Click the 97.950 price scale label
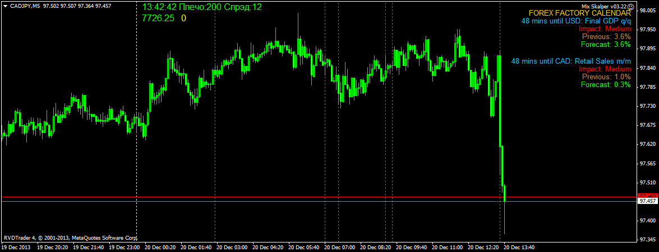The width and height of the screenshot is (659, 252). click(x=647, y=30)
